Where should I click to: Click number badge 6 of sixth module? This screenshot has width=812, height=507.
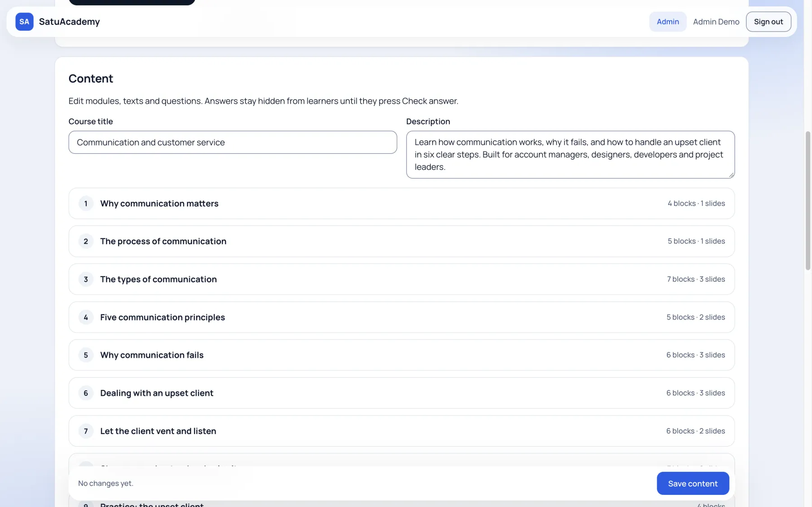pos(86,393)
